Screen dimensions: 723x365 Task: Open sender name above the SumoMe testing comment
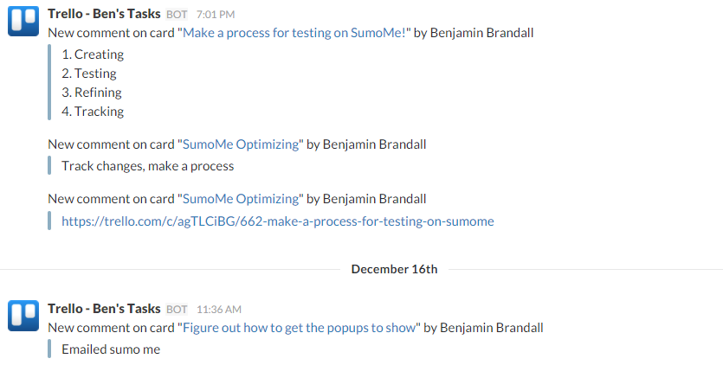(104, 14)
